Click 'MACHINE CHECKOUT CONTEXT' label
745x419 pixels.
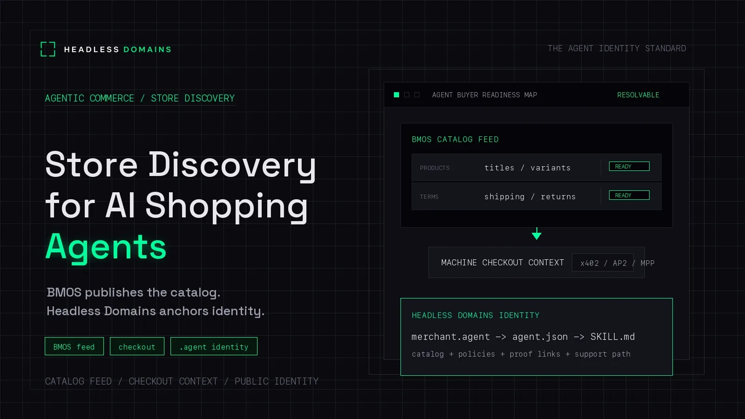502,263
